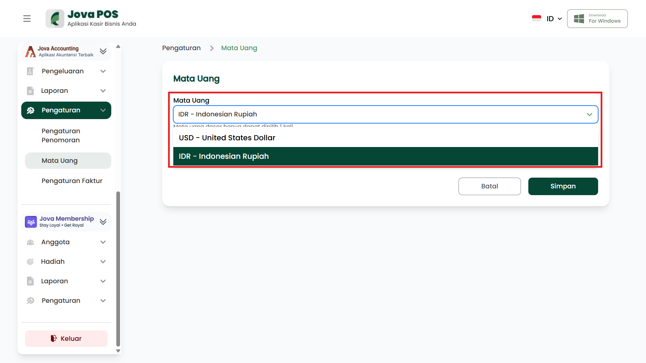Select USD - United States Dollar option
646x363 pixels.
(x=227, y=138)
